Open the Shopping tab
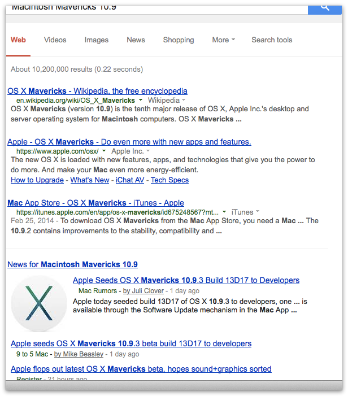The image size is (348, 396). (179, 40)
